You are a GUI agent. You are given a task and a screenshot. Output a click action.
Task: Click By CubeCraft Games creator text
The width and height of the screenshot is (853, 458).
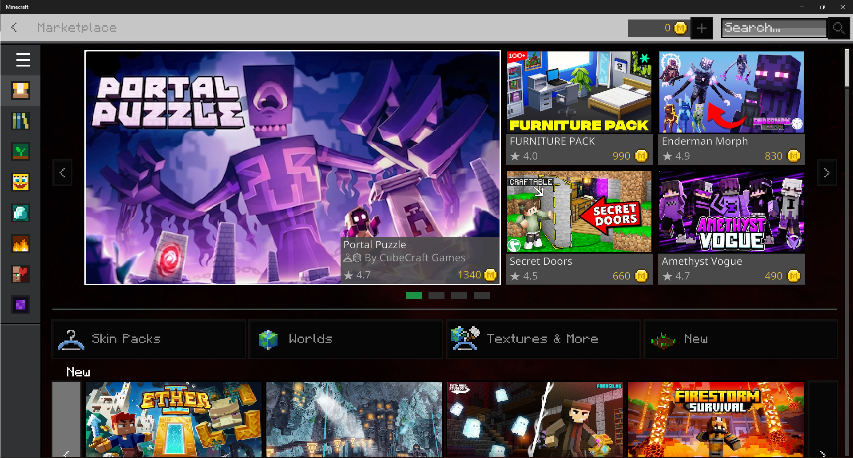(x=415, y=258)
